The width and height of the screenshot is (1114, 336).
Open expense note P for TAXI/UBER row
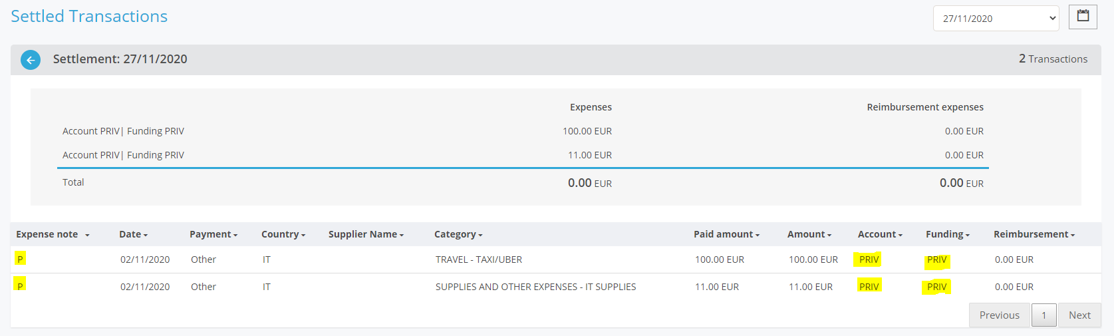[x=20, y=259]
